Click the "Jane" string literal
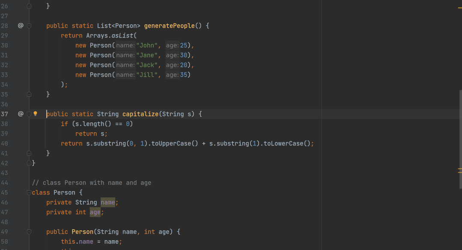Screen dimensions: 462x250 tap(147, 55)
